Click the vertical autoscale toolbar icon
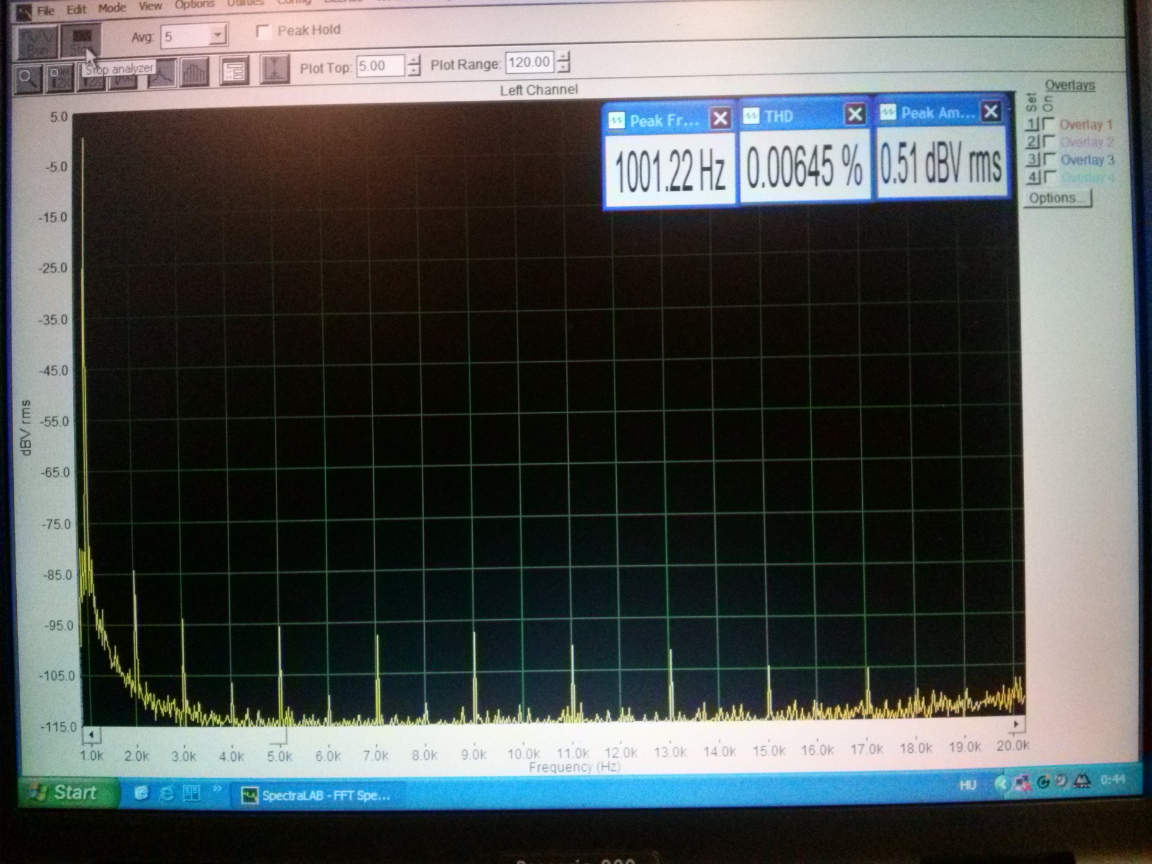The width and height of the screenshot is (1152, 864). pos(275,69)
